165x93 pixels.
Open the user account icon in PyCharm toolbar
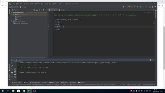124,7
